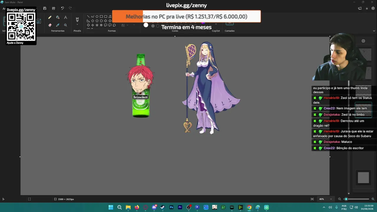Pick the right triangle shape

88,21
